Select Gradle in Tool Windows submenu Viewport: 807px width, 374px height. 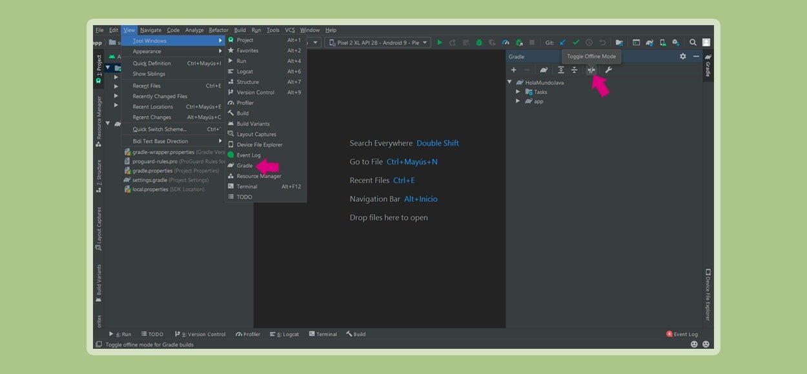click(x=245, y=166)
